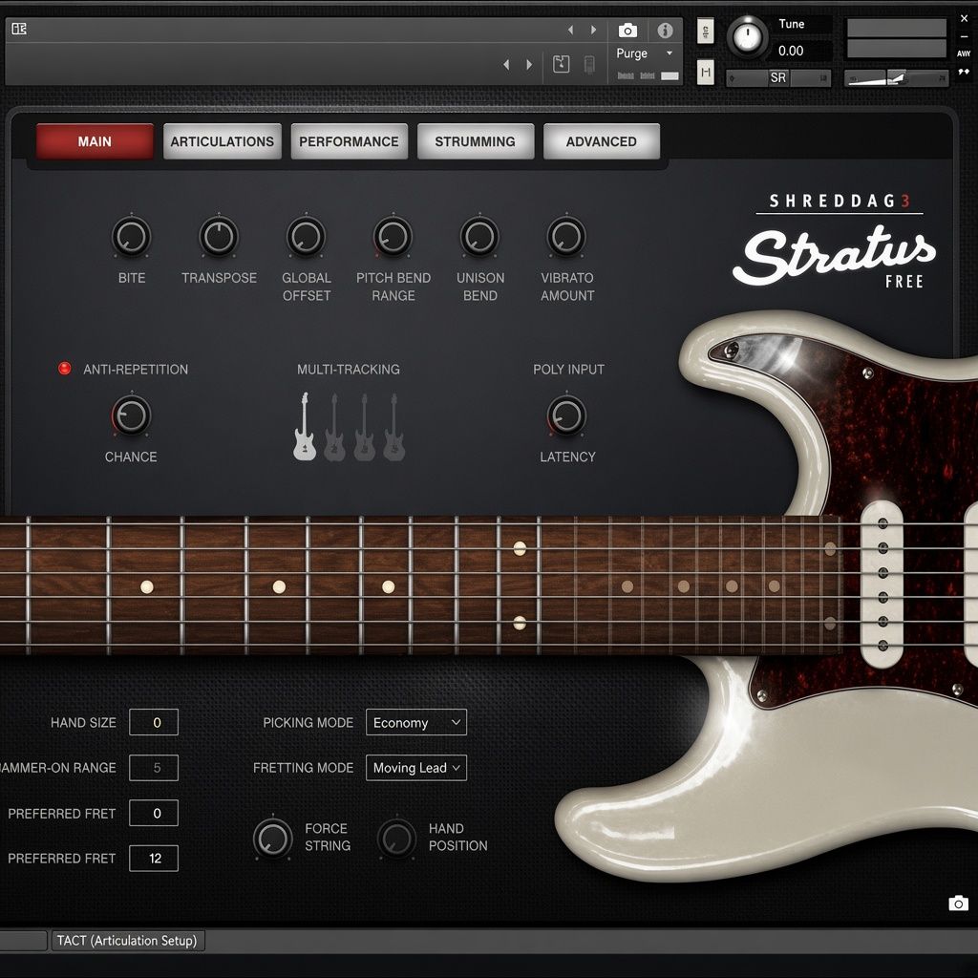Load the previous snapshot with the lower-row left arrow
The image size is (978, 978).
point(506,64)
